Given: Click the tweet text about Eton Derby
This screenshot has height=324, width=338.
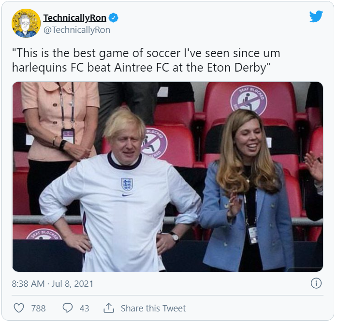Looking at the screenshot, I should click(x=145, y=60).
